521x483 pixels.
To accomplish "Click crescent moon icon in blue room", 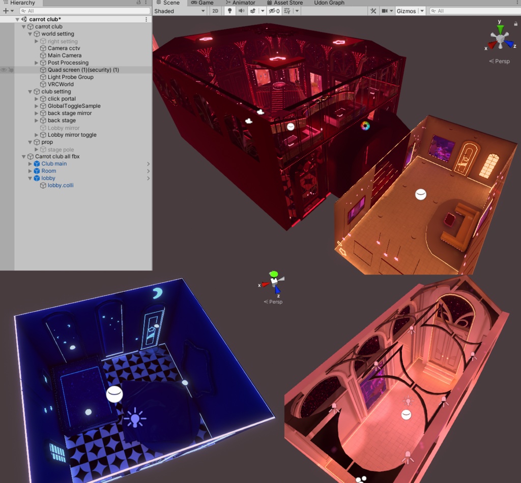I will click(158, 293).
